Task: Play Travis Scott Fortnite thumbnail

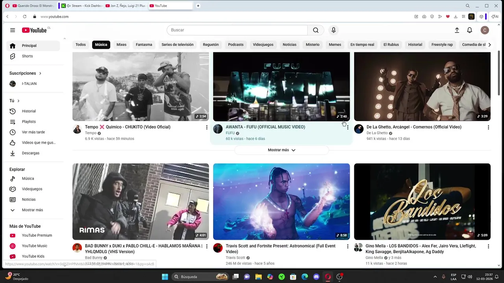Action: (x=282, y=202)
